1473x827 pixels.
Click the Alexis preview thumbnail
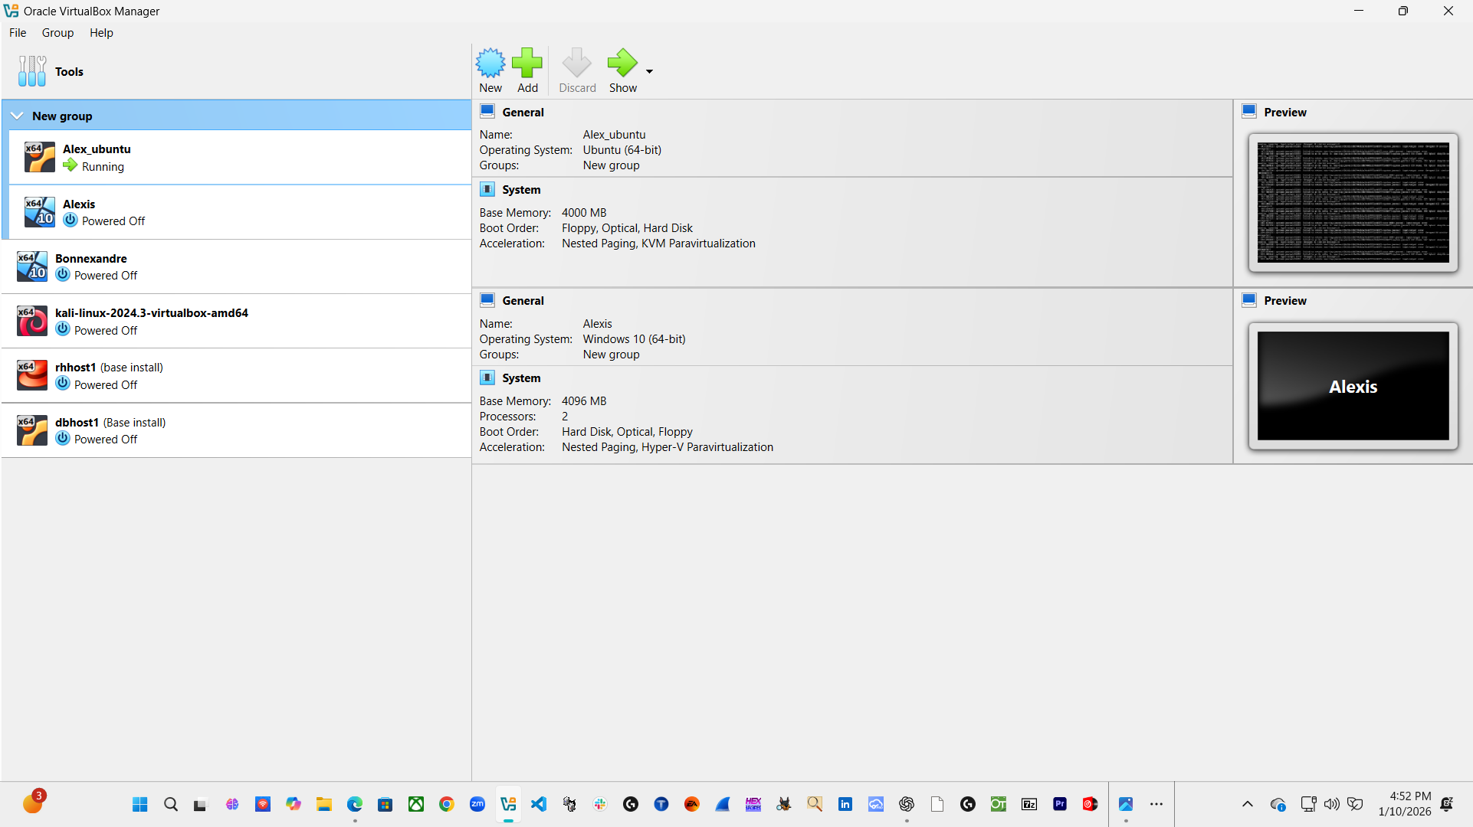(x=1352, y=386)
